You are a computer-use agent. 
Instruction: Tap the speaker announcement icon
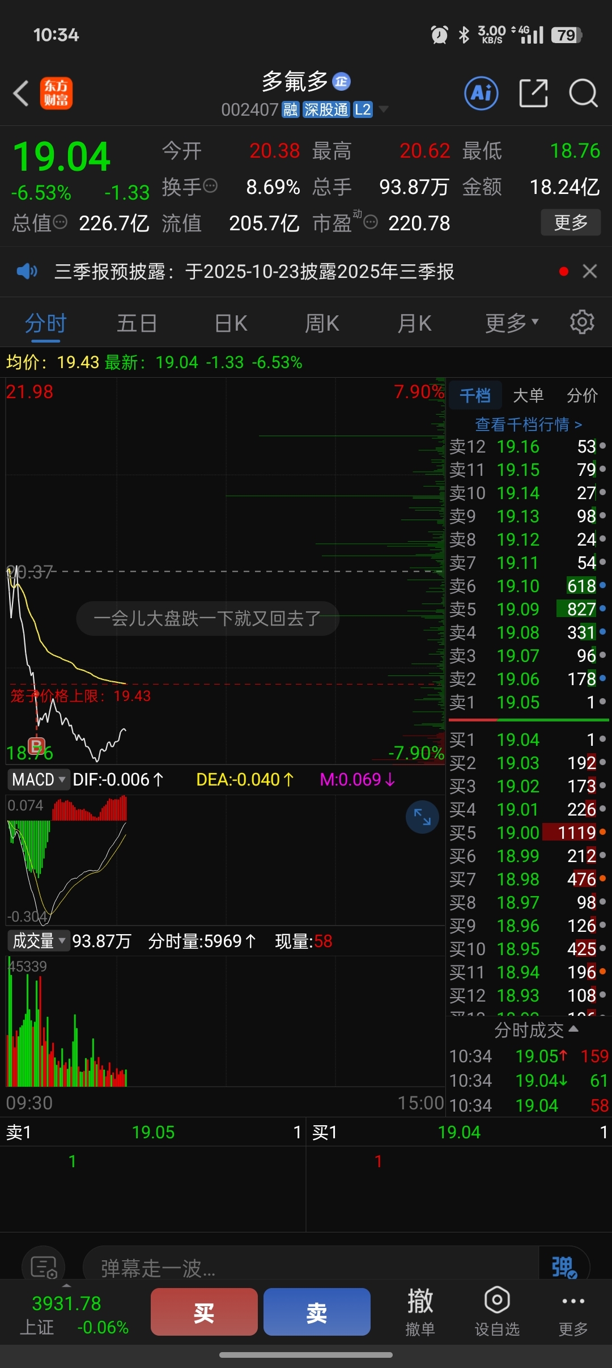click(x=27, y=271)
